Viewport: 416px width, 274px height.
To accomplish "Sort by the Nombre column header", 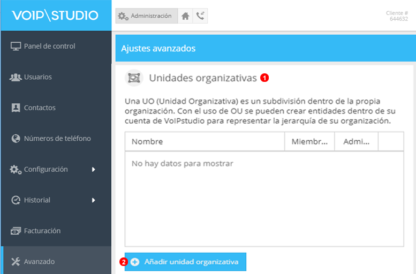I will (205, 142).
